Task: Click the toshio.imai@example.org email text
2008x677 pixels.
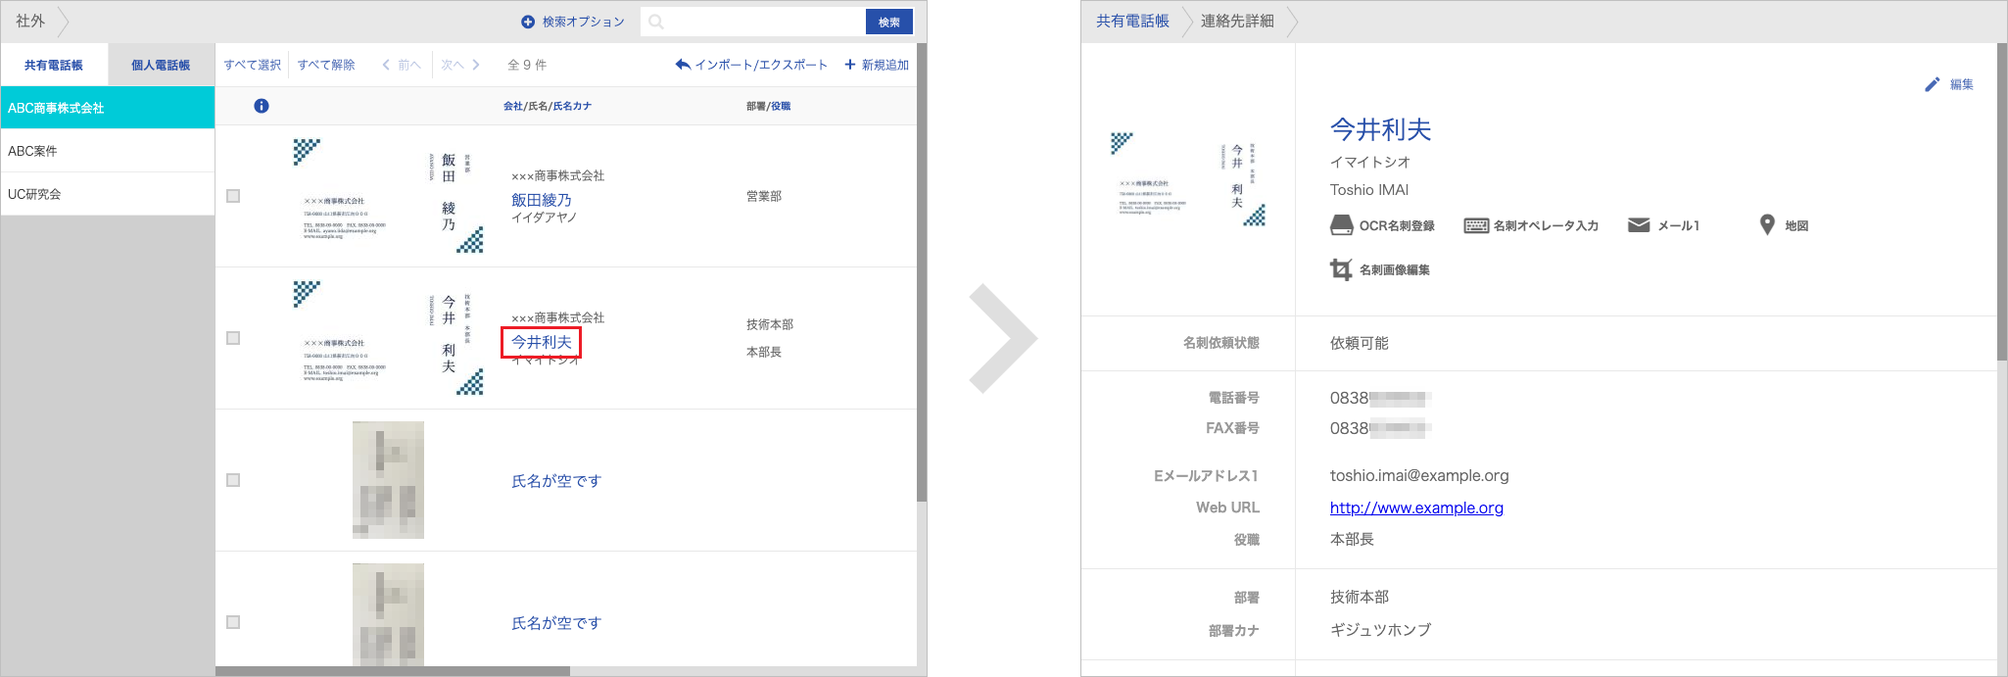Action: pyautogui.click(x=1419, y=475)
